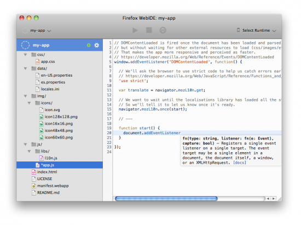Click the Stop button in toolbar
Image resolution: width=301 pixels, height=225 pixels.
(x=149, y=30)
